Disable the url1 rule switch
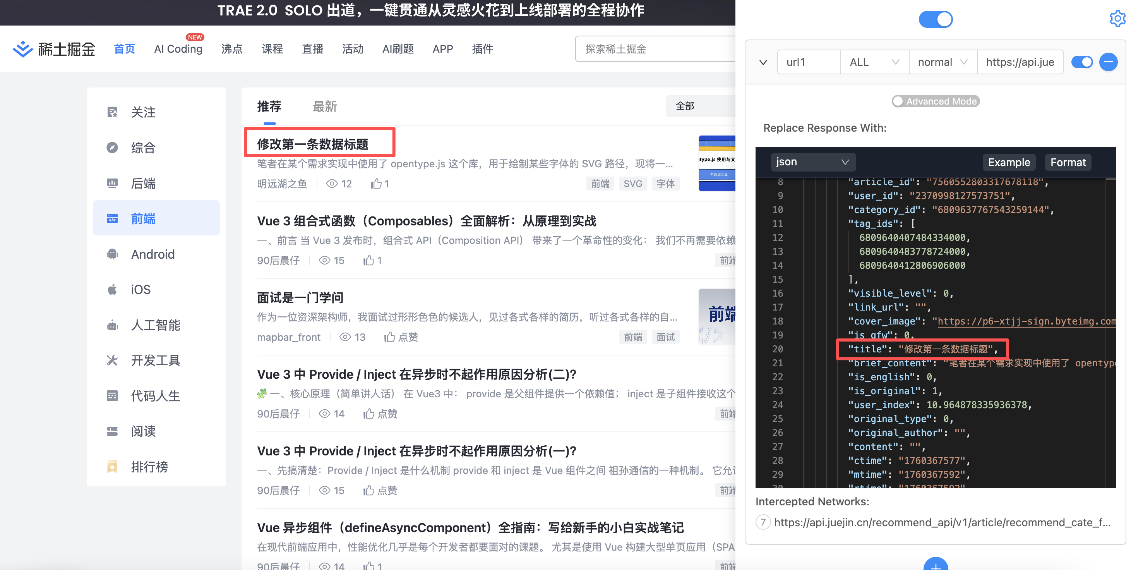Image resolution: width=1131 pixels, height=570 pixels. point(1081,62)
